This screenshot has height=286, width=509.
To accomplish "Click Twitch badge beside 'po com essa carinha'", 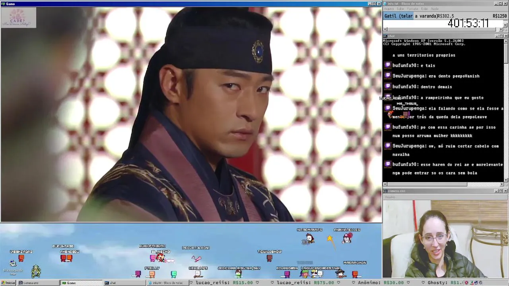I will [388, 127].
